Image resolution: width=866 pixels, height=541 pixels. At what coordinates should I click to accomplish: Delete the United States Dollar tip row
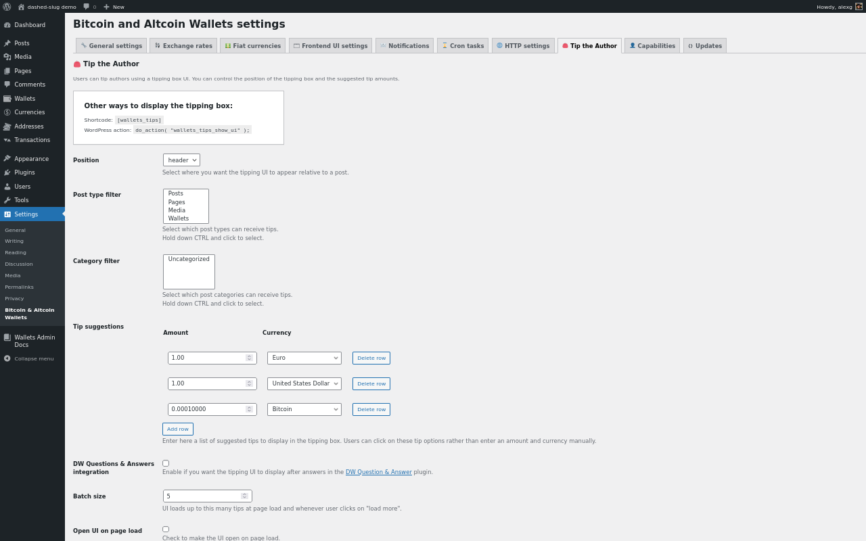tap(371, 383)
